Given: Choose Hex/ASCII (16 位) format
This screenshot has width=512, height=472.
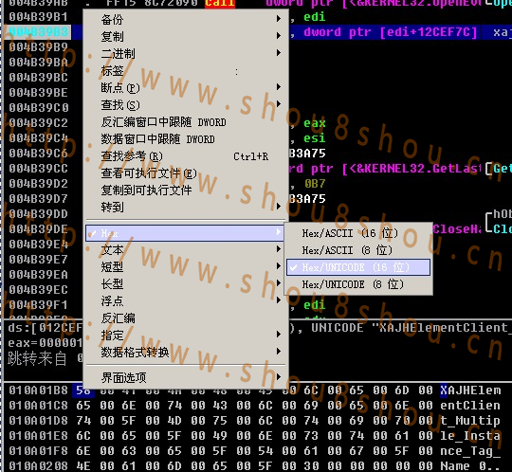Looking at the screenshot, I should pyautogui.click(x=358, y=233).
